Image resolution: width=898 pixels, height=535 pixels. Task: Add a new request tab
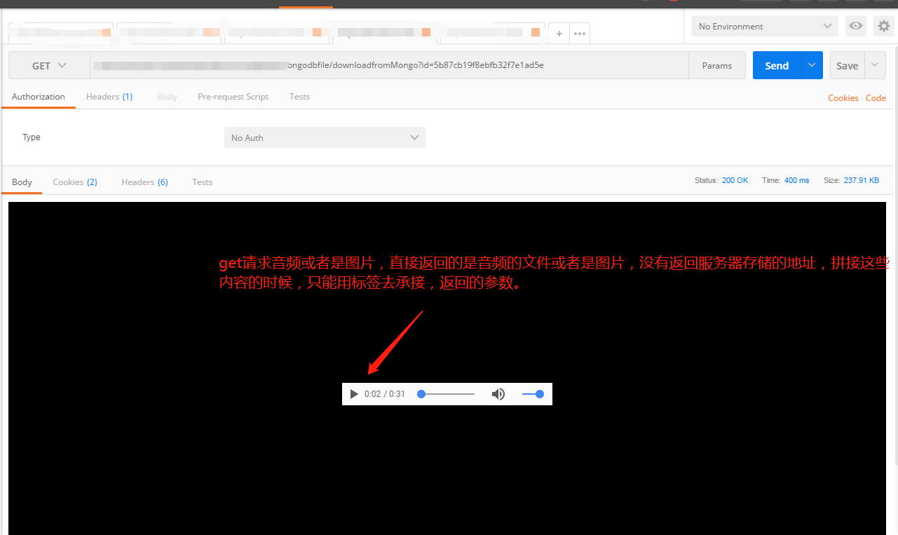pos(559,33)
